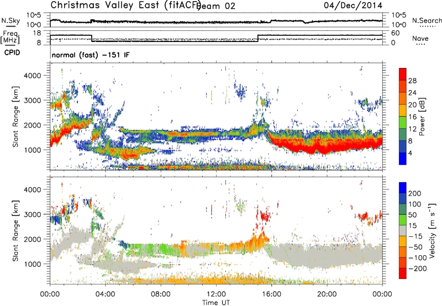Click the 'Christmas Valley East (fitACF)' title
442x306 pixels.
coord(125,6)
